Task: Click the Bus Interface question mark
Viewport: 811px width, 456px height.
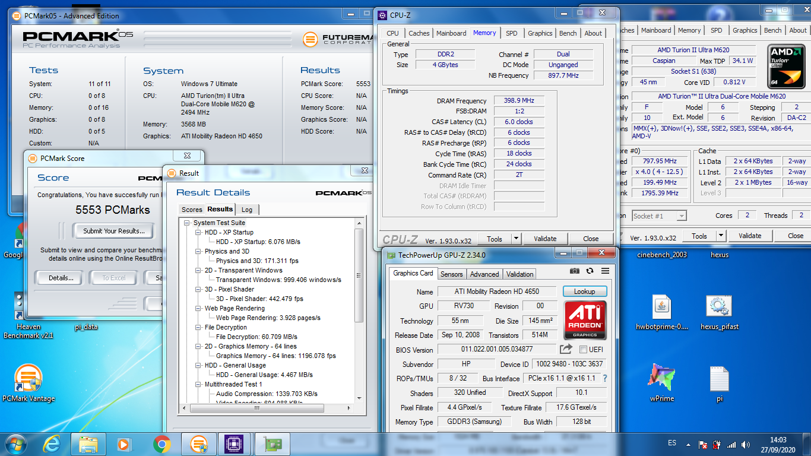Action: (605, 378)
